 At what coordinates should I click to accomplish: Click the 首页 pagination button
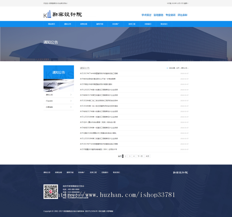coord(120,156)
